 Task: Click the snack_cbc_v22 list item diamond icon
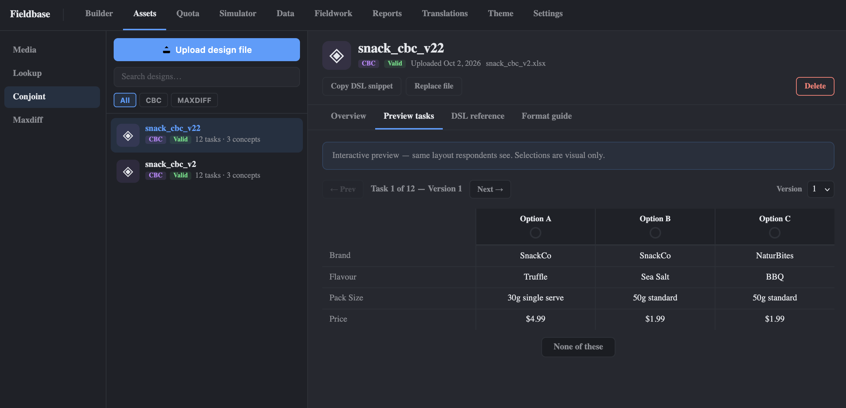coord(128,136)
